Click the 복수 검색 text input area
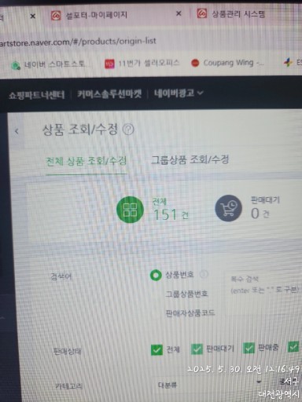302x402 pixels. click(x=263, y=285)
